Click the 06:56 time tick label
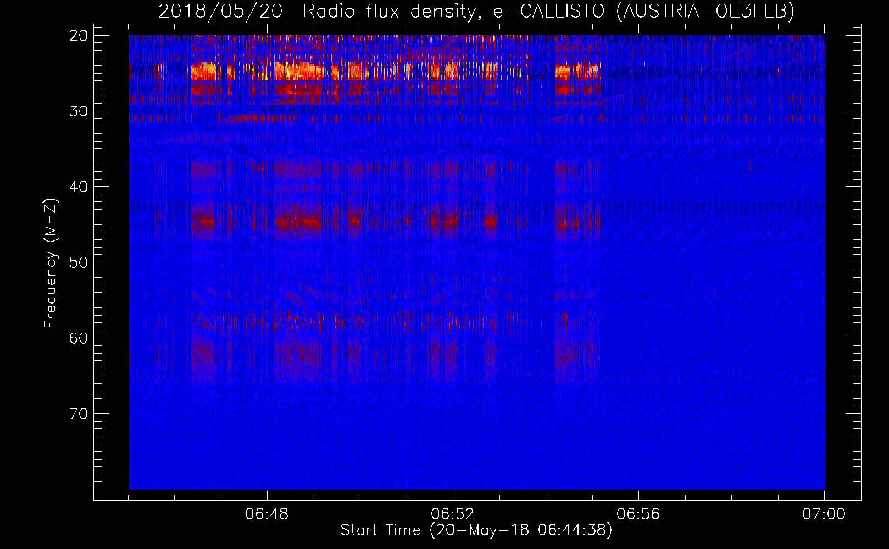 coord(638,514)
